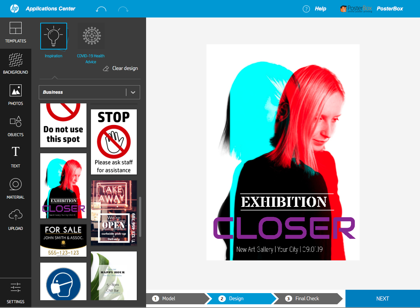Select the Text tool
The image size is (420, 308).
pos(16,153)
